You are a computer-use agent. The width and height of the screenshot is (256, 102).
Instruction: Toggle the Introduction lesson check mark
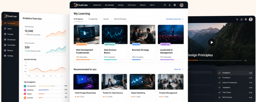point(219,73)
